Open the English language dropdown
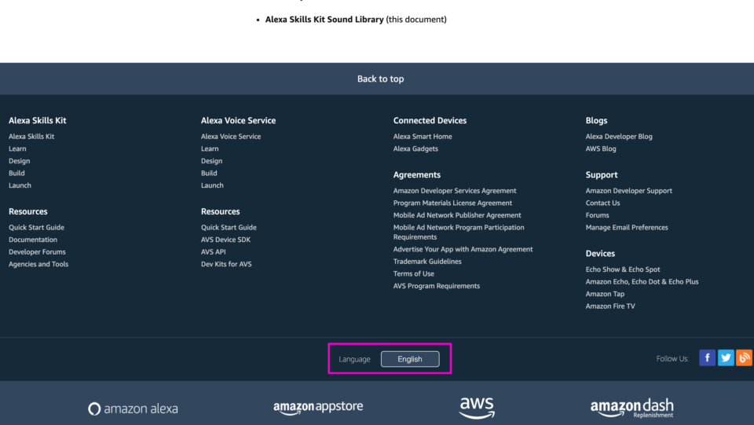Image resolution: width=754 pixels, height=425 pixels. (x=410, y=359)
